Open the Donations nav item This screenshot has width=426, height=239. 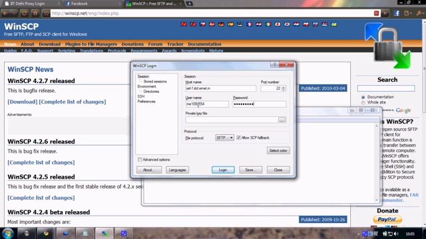coord(132,44)
